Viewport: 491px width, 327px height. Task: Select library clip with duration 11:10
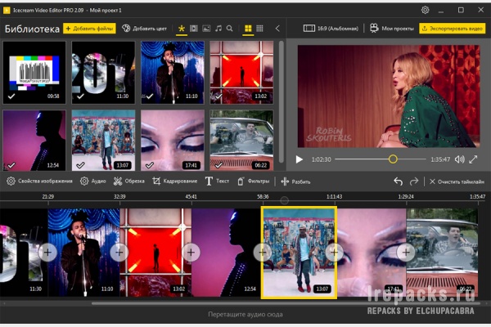(173, 72)
